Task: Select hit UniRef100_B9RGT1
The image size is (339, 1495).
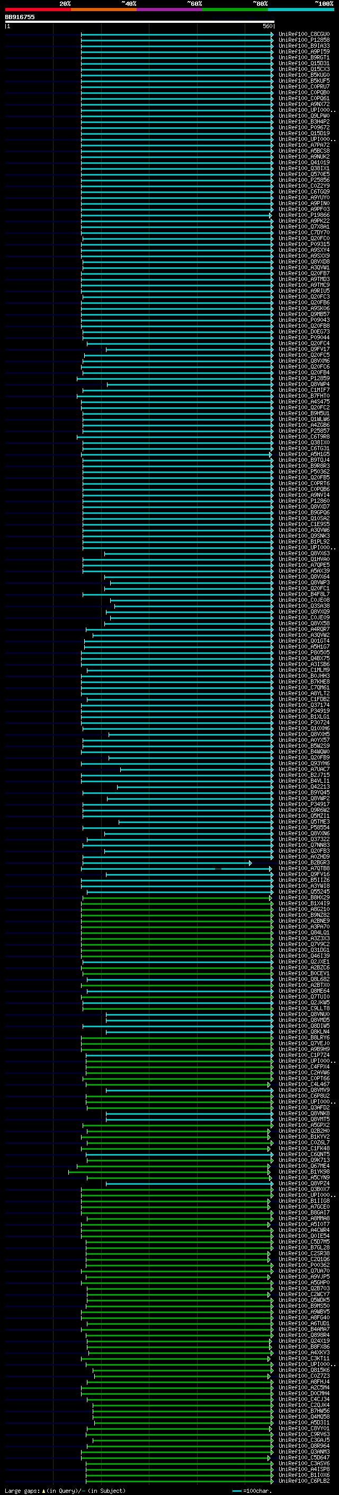Action: point(304,57)
